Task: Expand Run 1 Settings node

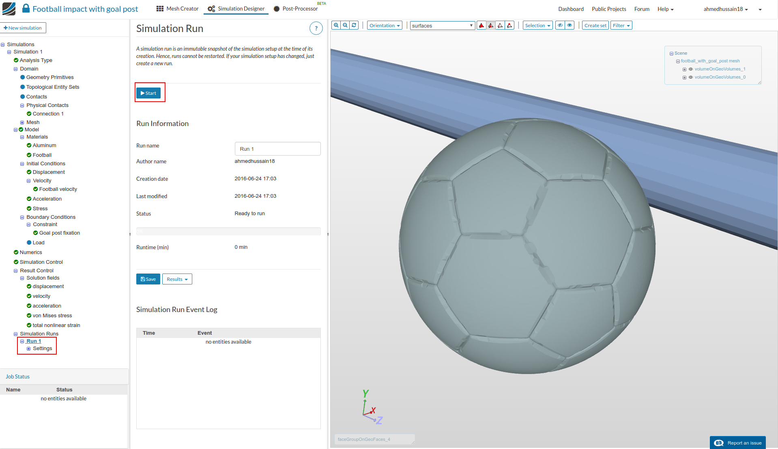Action: 28,349
